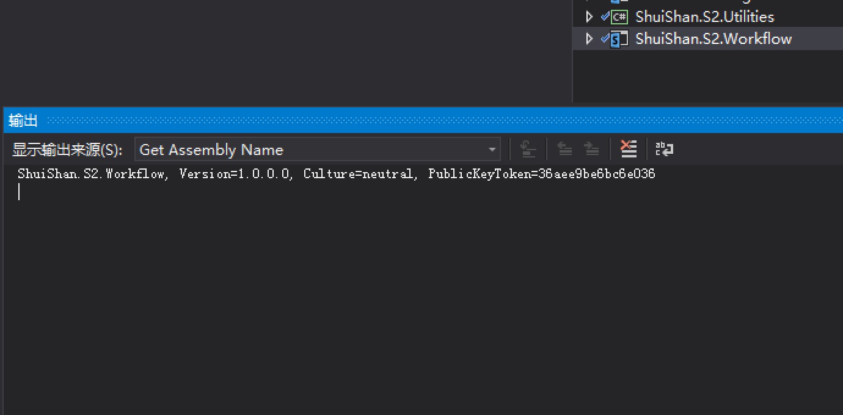Open the Get Assembly Name source dropdown
This screenshot has width=843, height=415.
pos(318,150)
